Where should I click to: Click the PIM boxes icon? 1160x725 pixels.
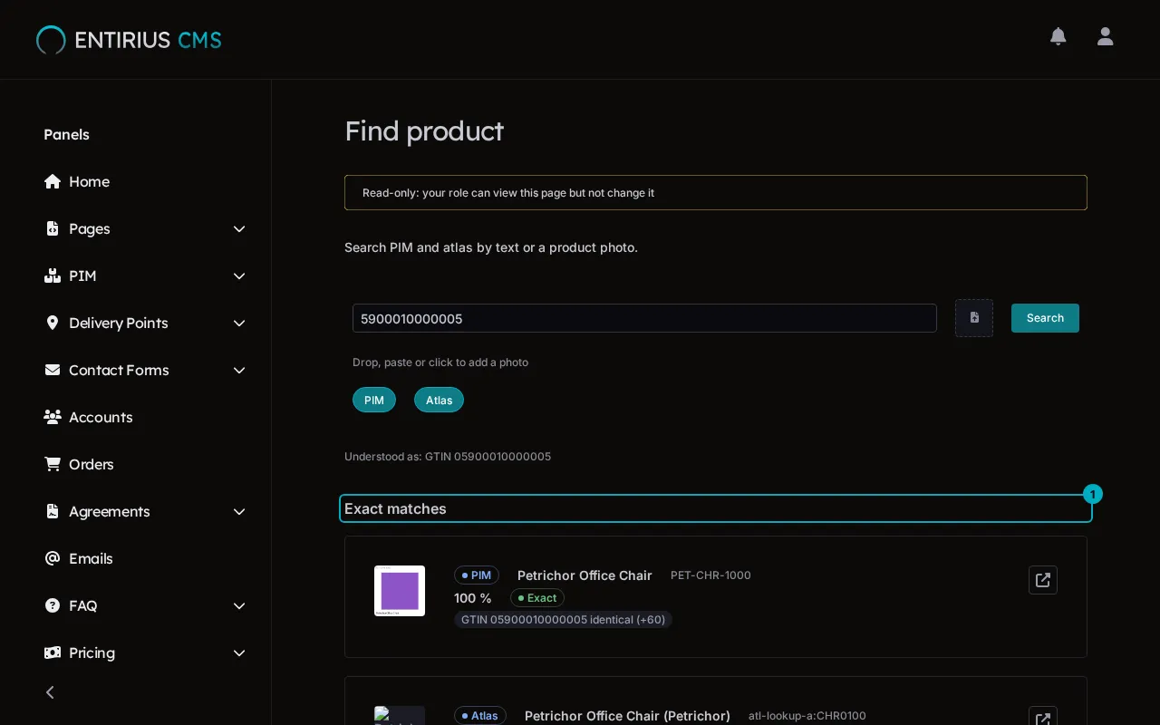tap(53, 275)
